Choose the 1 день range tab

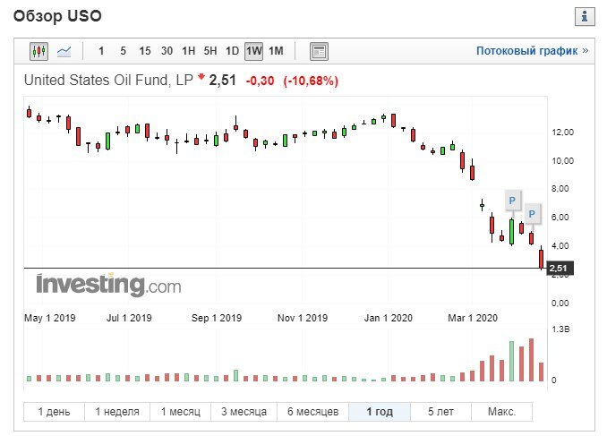click(x=55, y=412)
